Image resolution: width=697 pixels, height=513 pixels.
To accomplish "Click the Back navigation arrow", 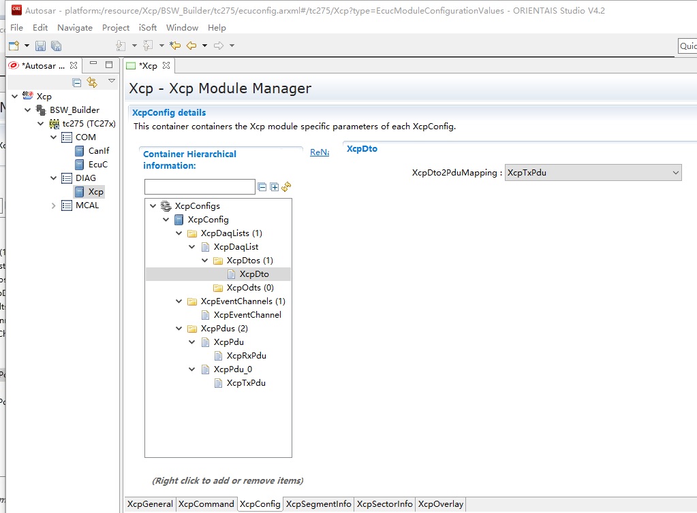I will pyautogui.click(x=191, y=46).
